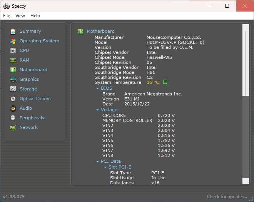This screenshot has width=254, height=202.
Task: Click the CPU chip icon
Action: (13, 50)
